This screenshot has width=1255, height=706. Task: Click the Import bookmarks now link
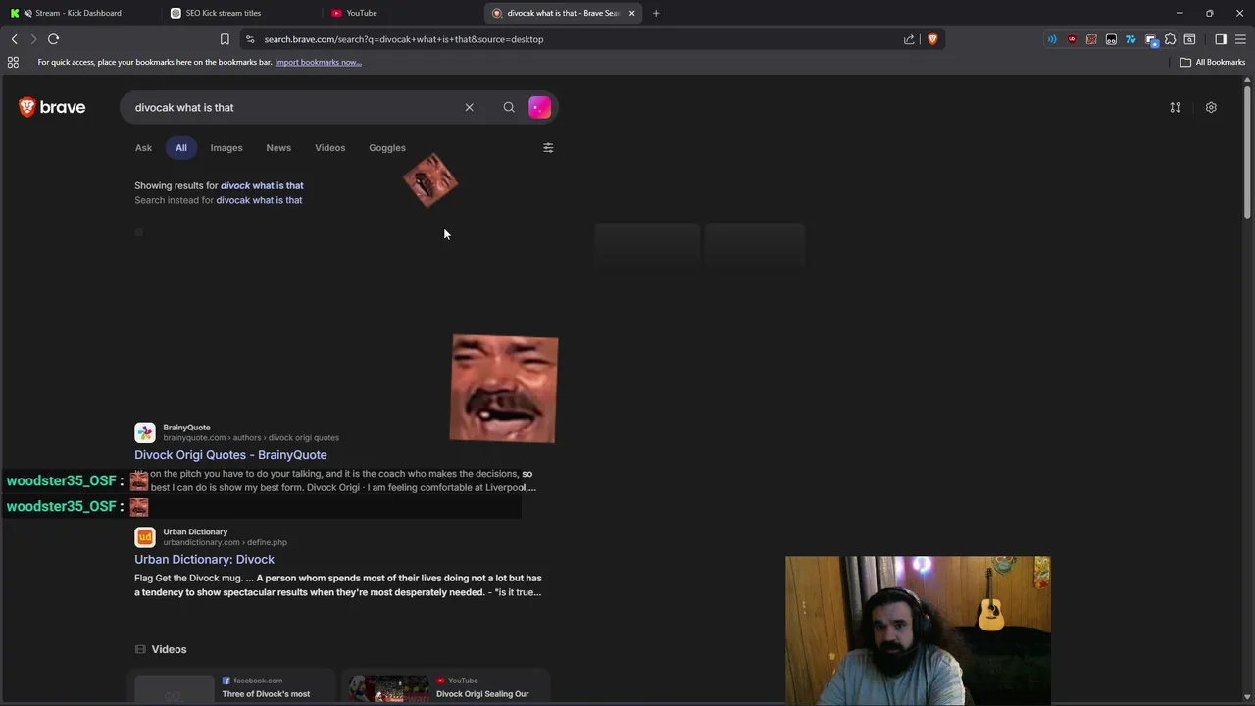(x=318, y=62)
